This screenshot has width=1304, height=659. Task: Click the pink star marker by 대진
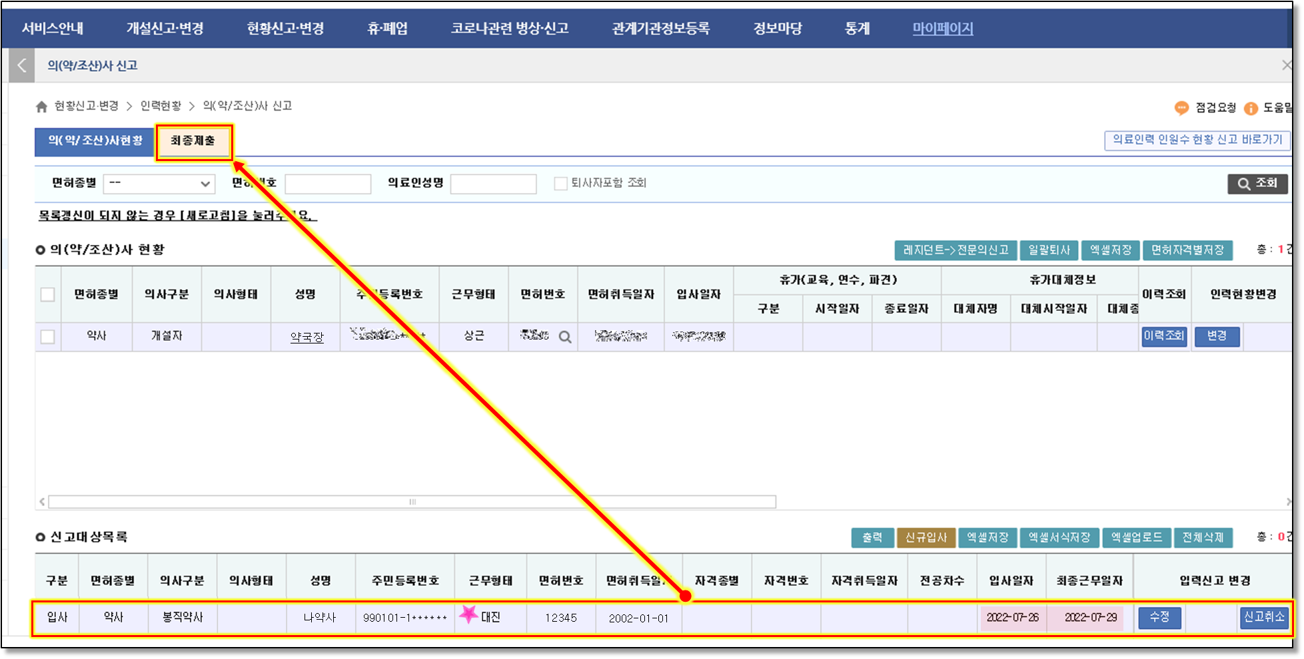pos(468,614)
